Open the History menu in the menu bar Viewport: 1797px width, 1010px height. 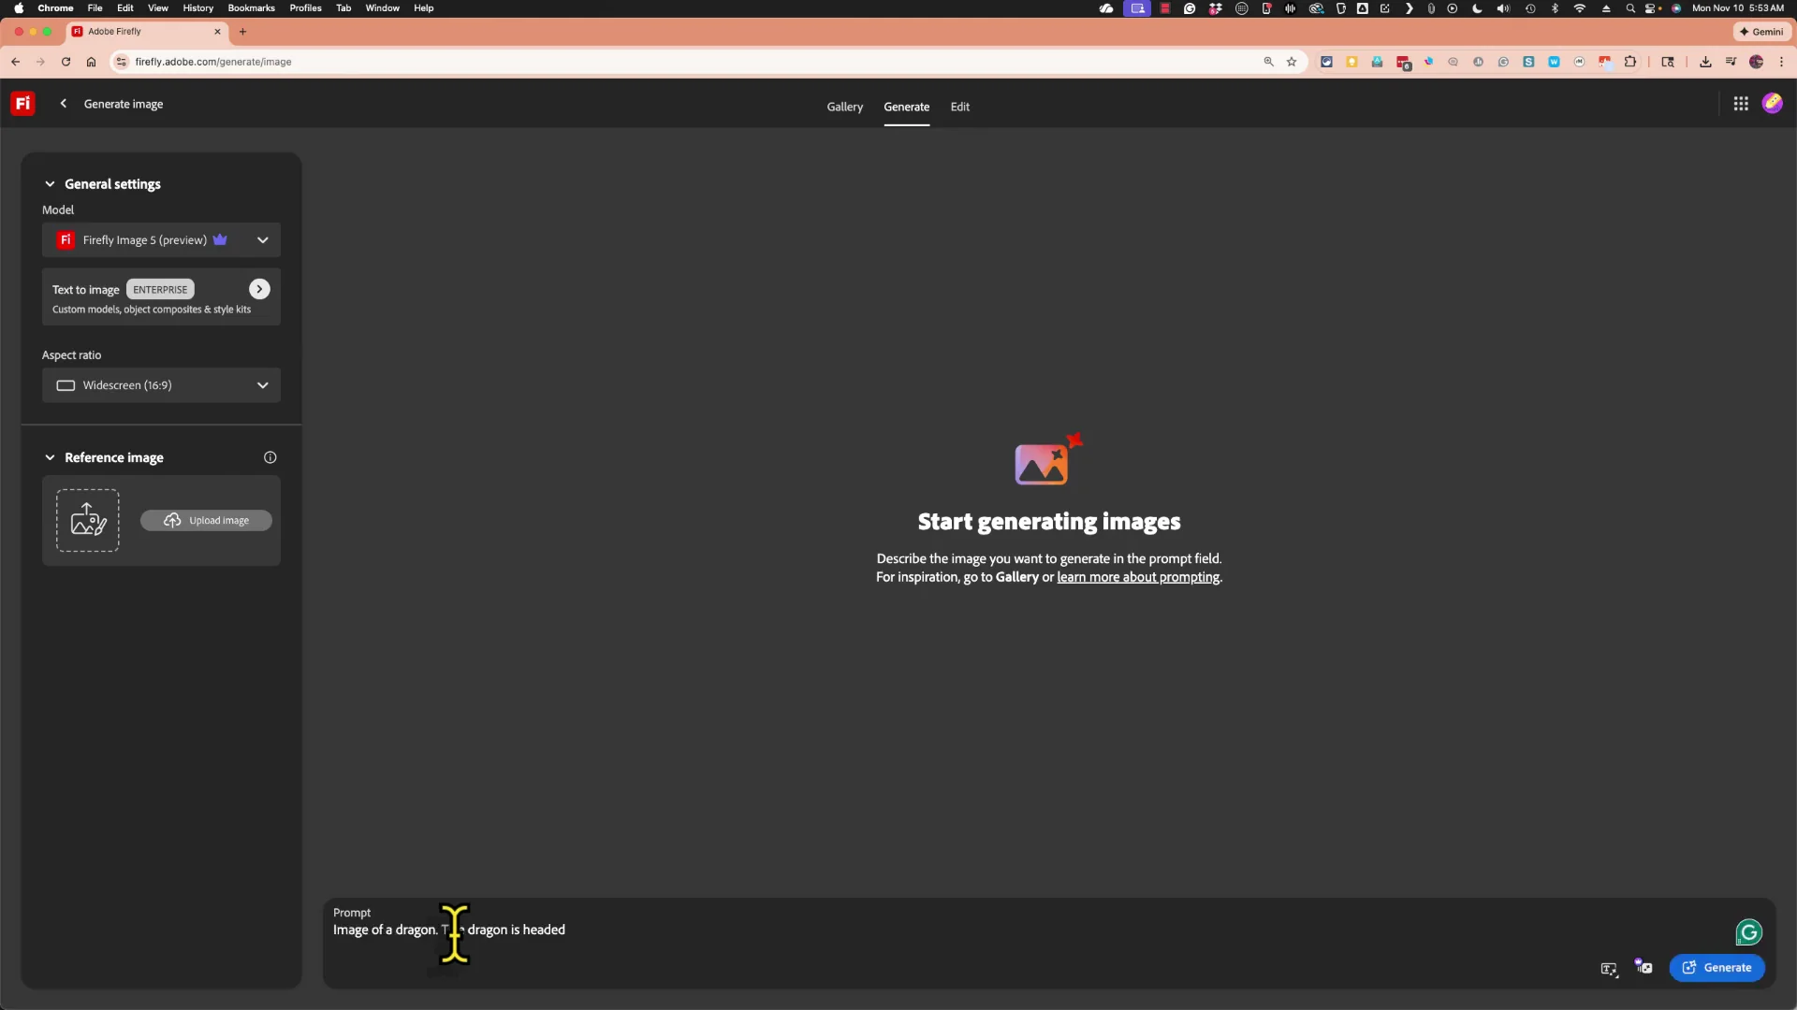pos(197,7)
